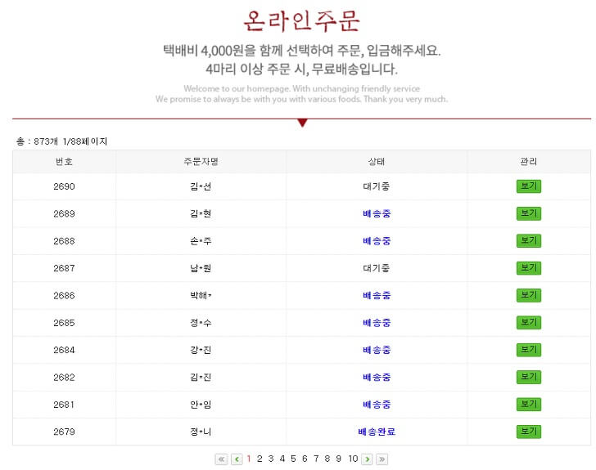Open 보기 button for order 2684
The image size is (596, 470).
click(x=528, y=350)
